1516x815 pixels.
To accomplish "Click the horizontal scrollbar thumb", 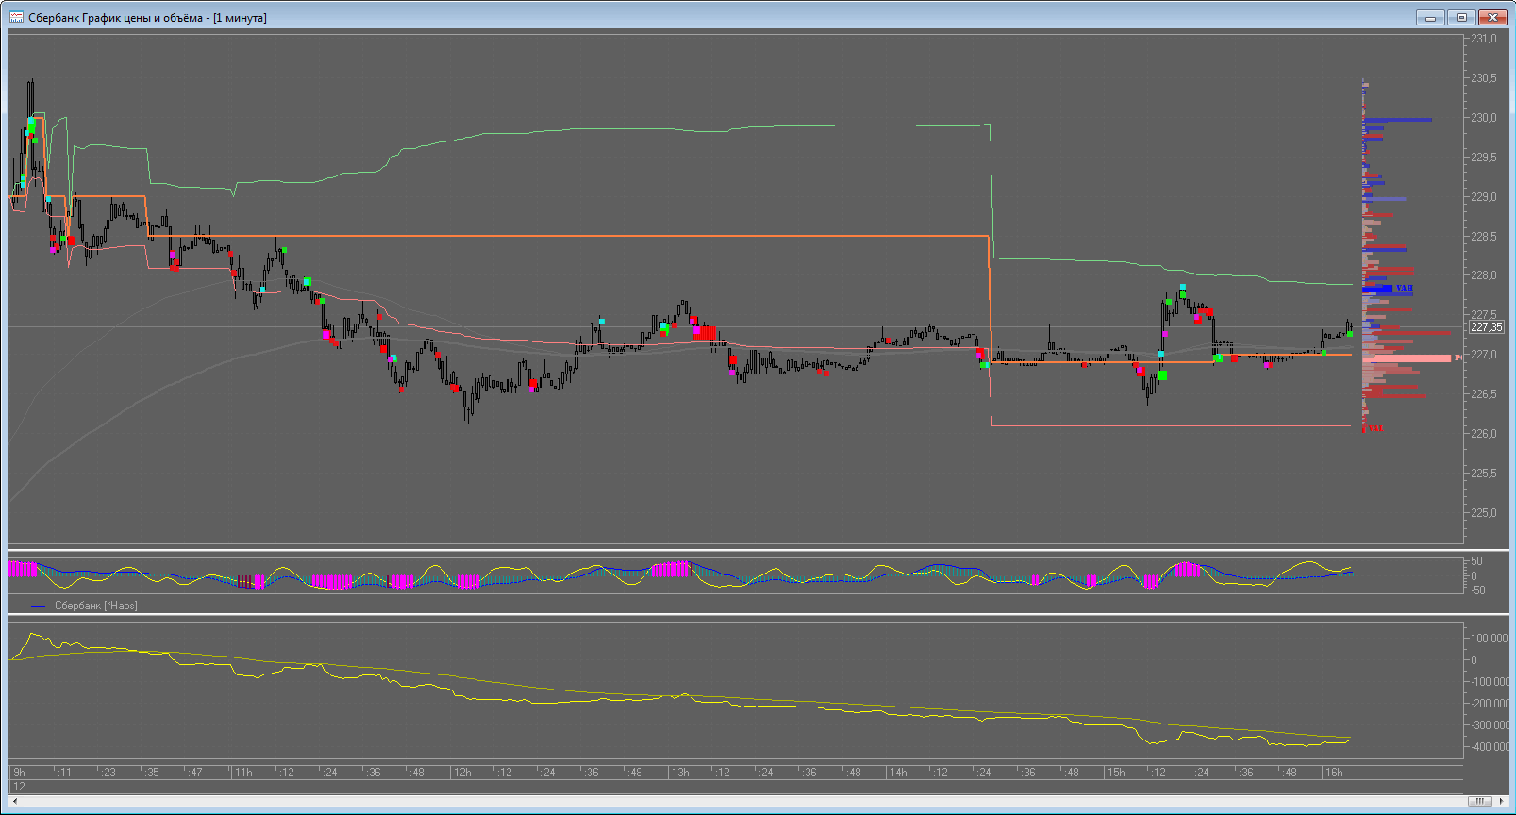I will pyautogui.click(x=1480, y=802).
